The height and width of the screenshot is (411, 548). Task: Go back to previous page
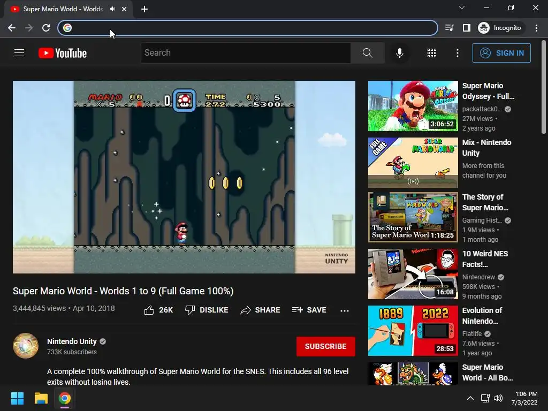(x=12, y=28)
